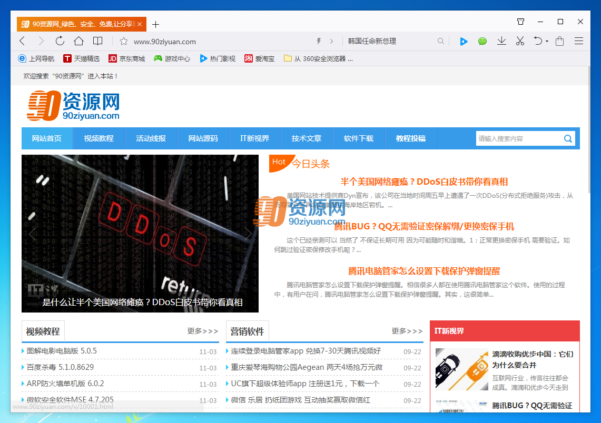Image resolution: width=601 pixels, height=423 pixels.
Task: Open the green WeChat chat icon
Action: pos(482,42)
